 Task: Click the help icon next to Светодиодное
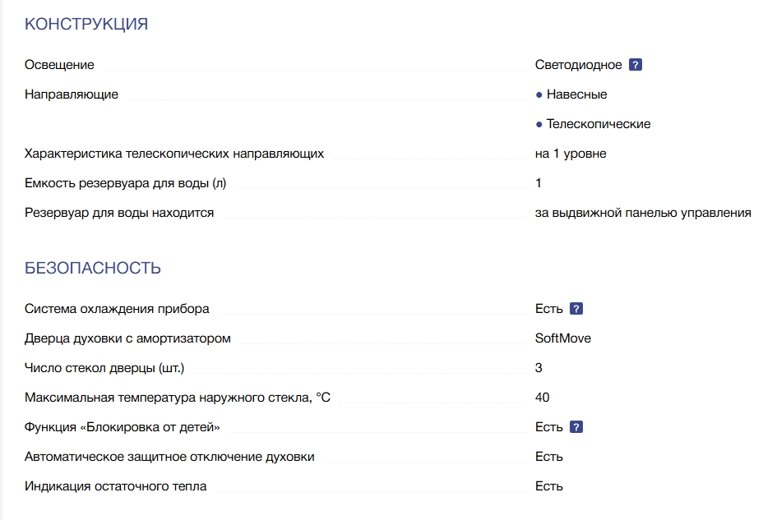635,65
